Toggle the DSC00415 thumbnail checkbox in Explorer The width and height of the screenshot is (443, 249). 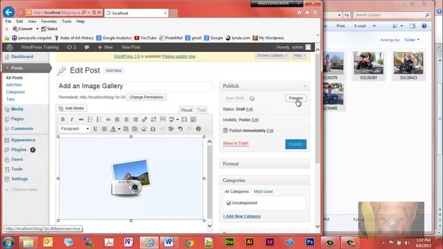(x=395, y=53)
